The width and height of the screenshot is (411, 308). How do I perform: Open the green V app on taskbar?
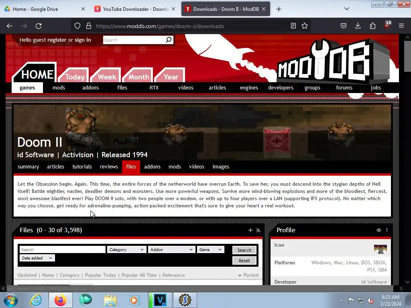pos(160,300)
